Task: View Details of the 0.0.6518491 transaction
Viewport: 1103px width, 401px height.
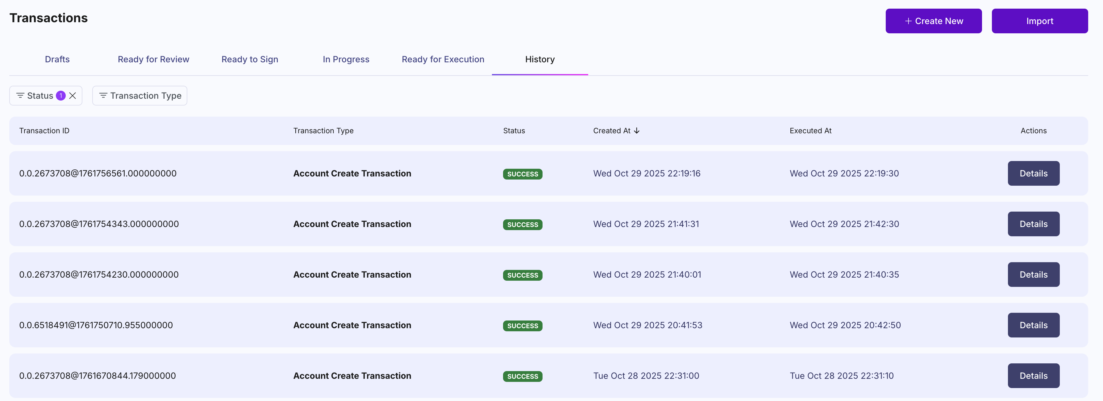Action: (1033, 325)
